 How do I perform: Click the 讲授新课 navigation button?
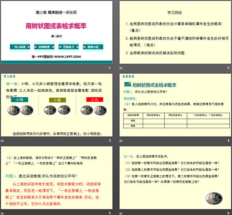[44, 47]
